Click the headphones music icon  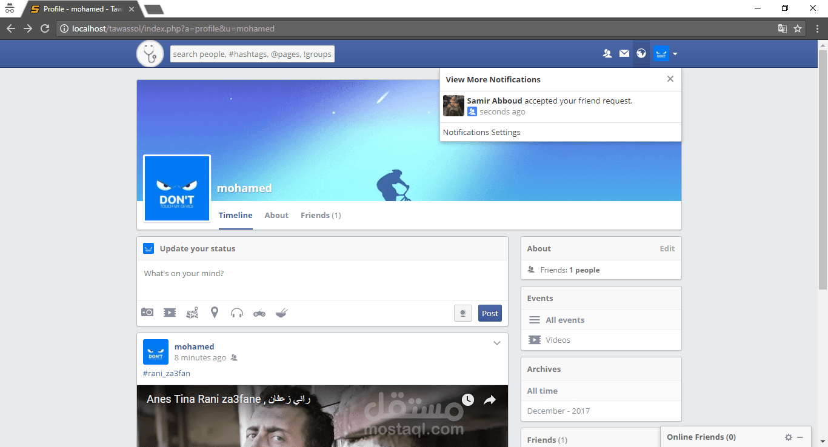[x=237, y=313]
